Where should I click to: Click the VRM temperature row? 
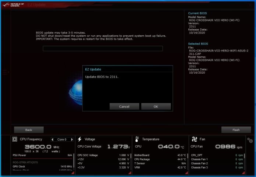(160, 167)
